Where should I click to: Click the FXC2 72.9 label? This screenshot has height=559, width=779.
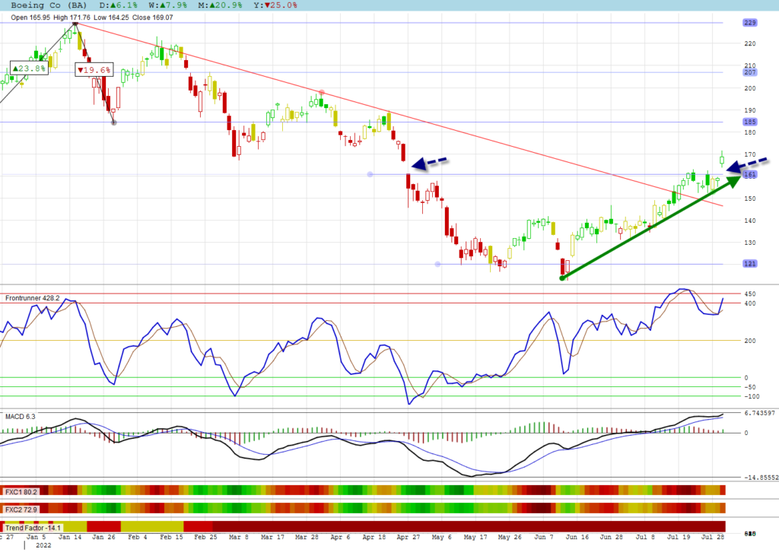(21, 510)
